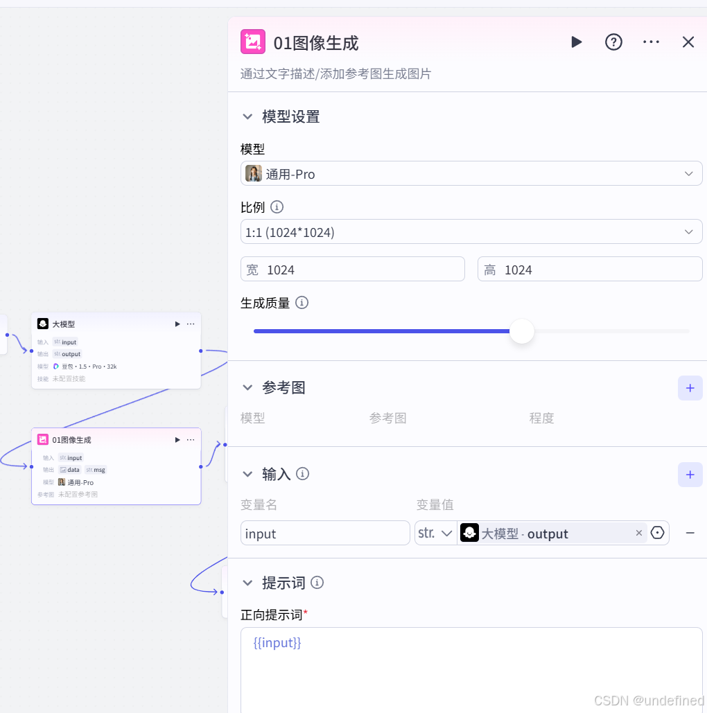The height and width of the screenshot is (713, 707).
Task: Click 未配置参考图 text in image node
Action: coord(78,495)
